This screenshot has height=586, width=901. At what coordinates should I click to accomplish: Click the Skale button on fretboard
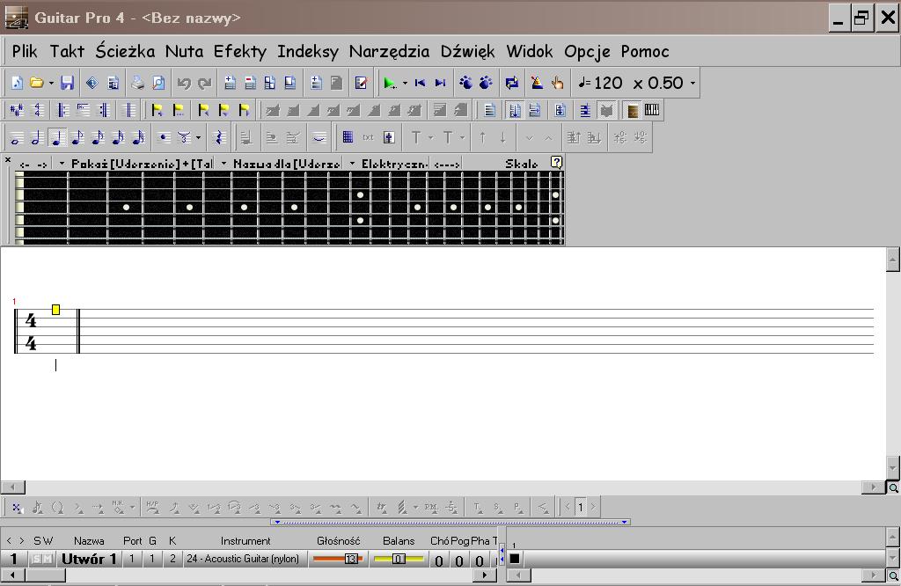pyautogui.click(x=522, y=164)
